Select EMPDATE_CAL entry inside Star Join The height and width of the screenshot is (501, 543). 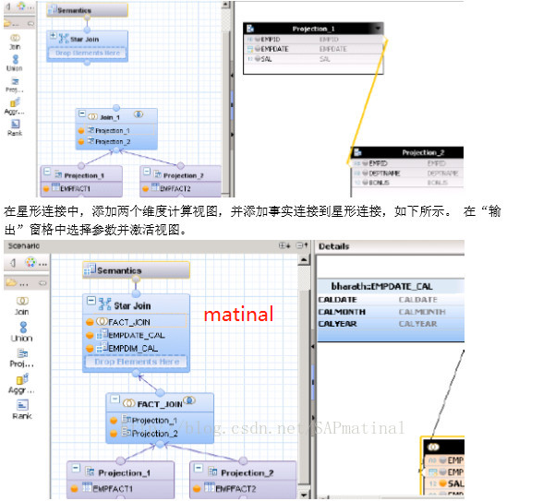point(136,335)
